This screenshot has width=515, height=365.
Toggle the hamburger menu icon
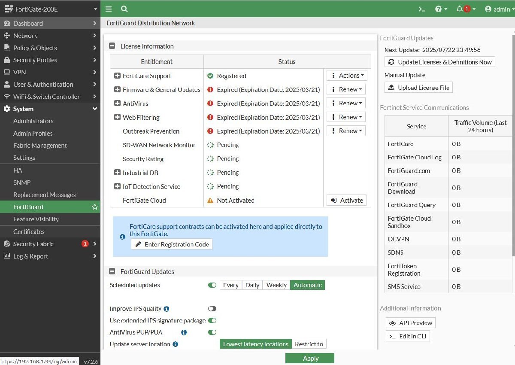(109, 9)
